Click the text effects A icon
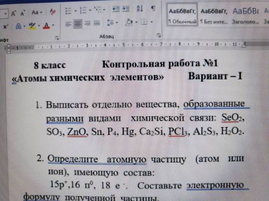The height and width of the screenshot is (201, 269). [18, 26]
